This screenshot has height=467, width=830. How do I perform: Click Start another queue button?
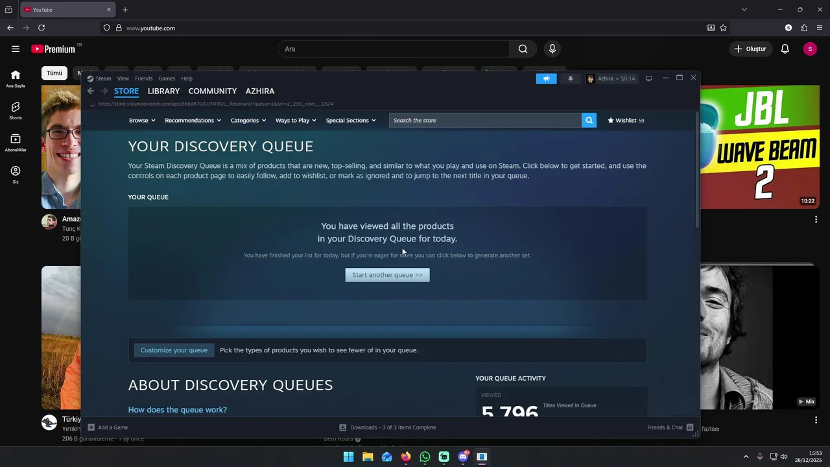(387, 275)
